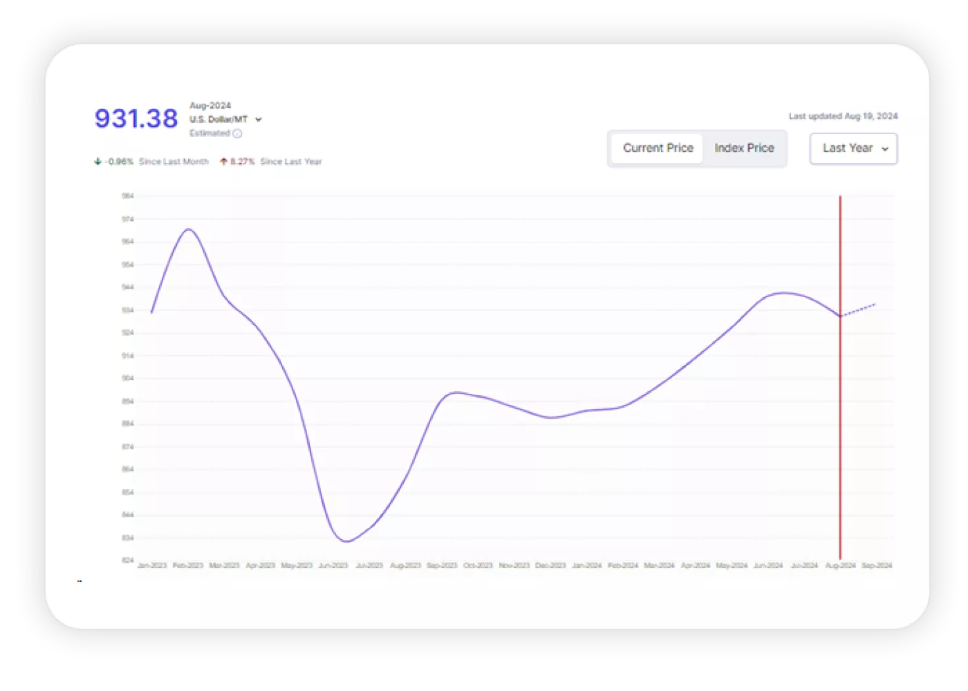968x691 pixels.
Task: Switch to the Current Price tab
Action: [x=658, y=148]
